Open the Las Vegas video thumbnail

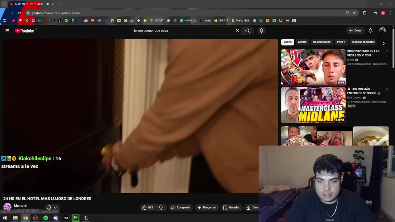[x=313, y=67]
